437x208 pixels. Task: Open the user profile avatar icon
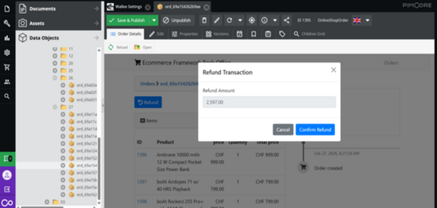[7, 175]
